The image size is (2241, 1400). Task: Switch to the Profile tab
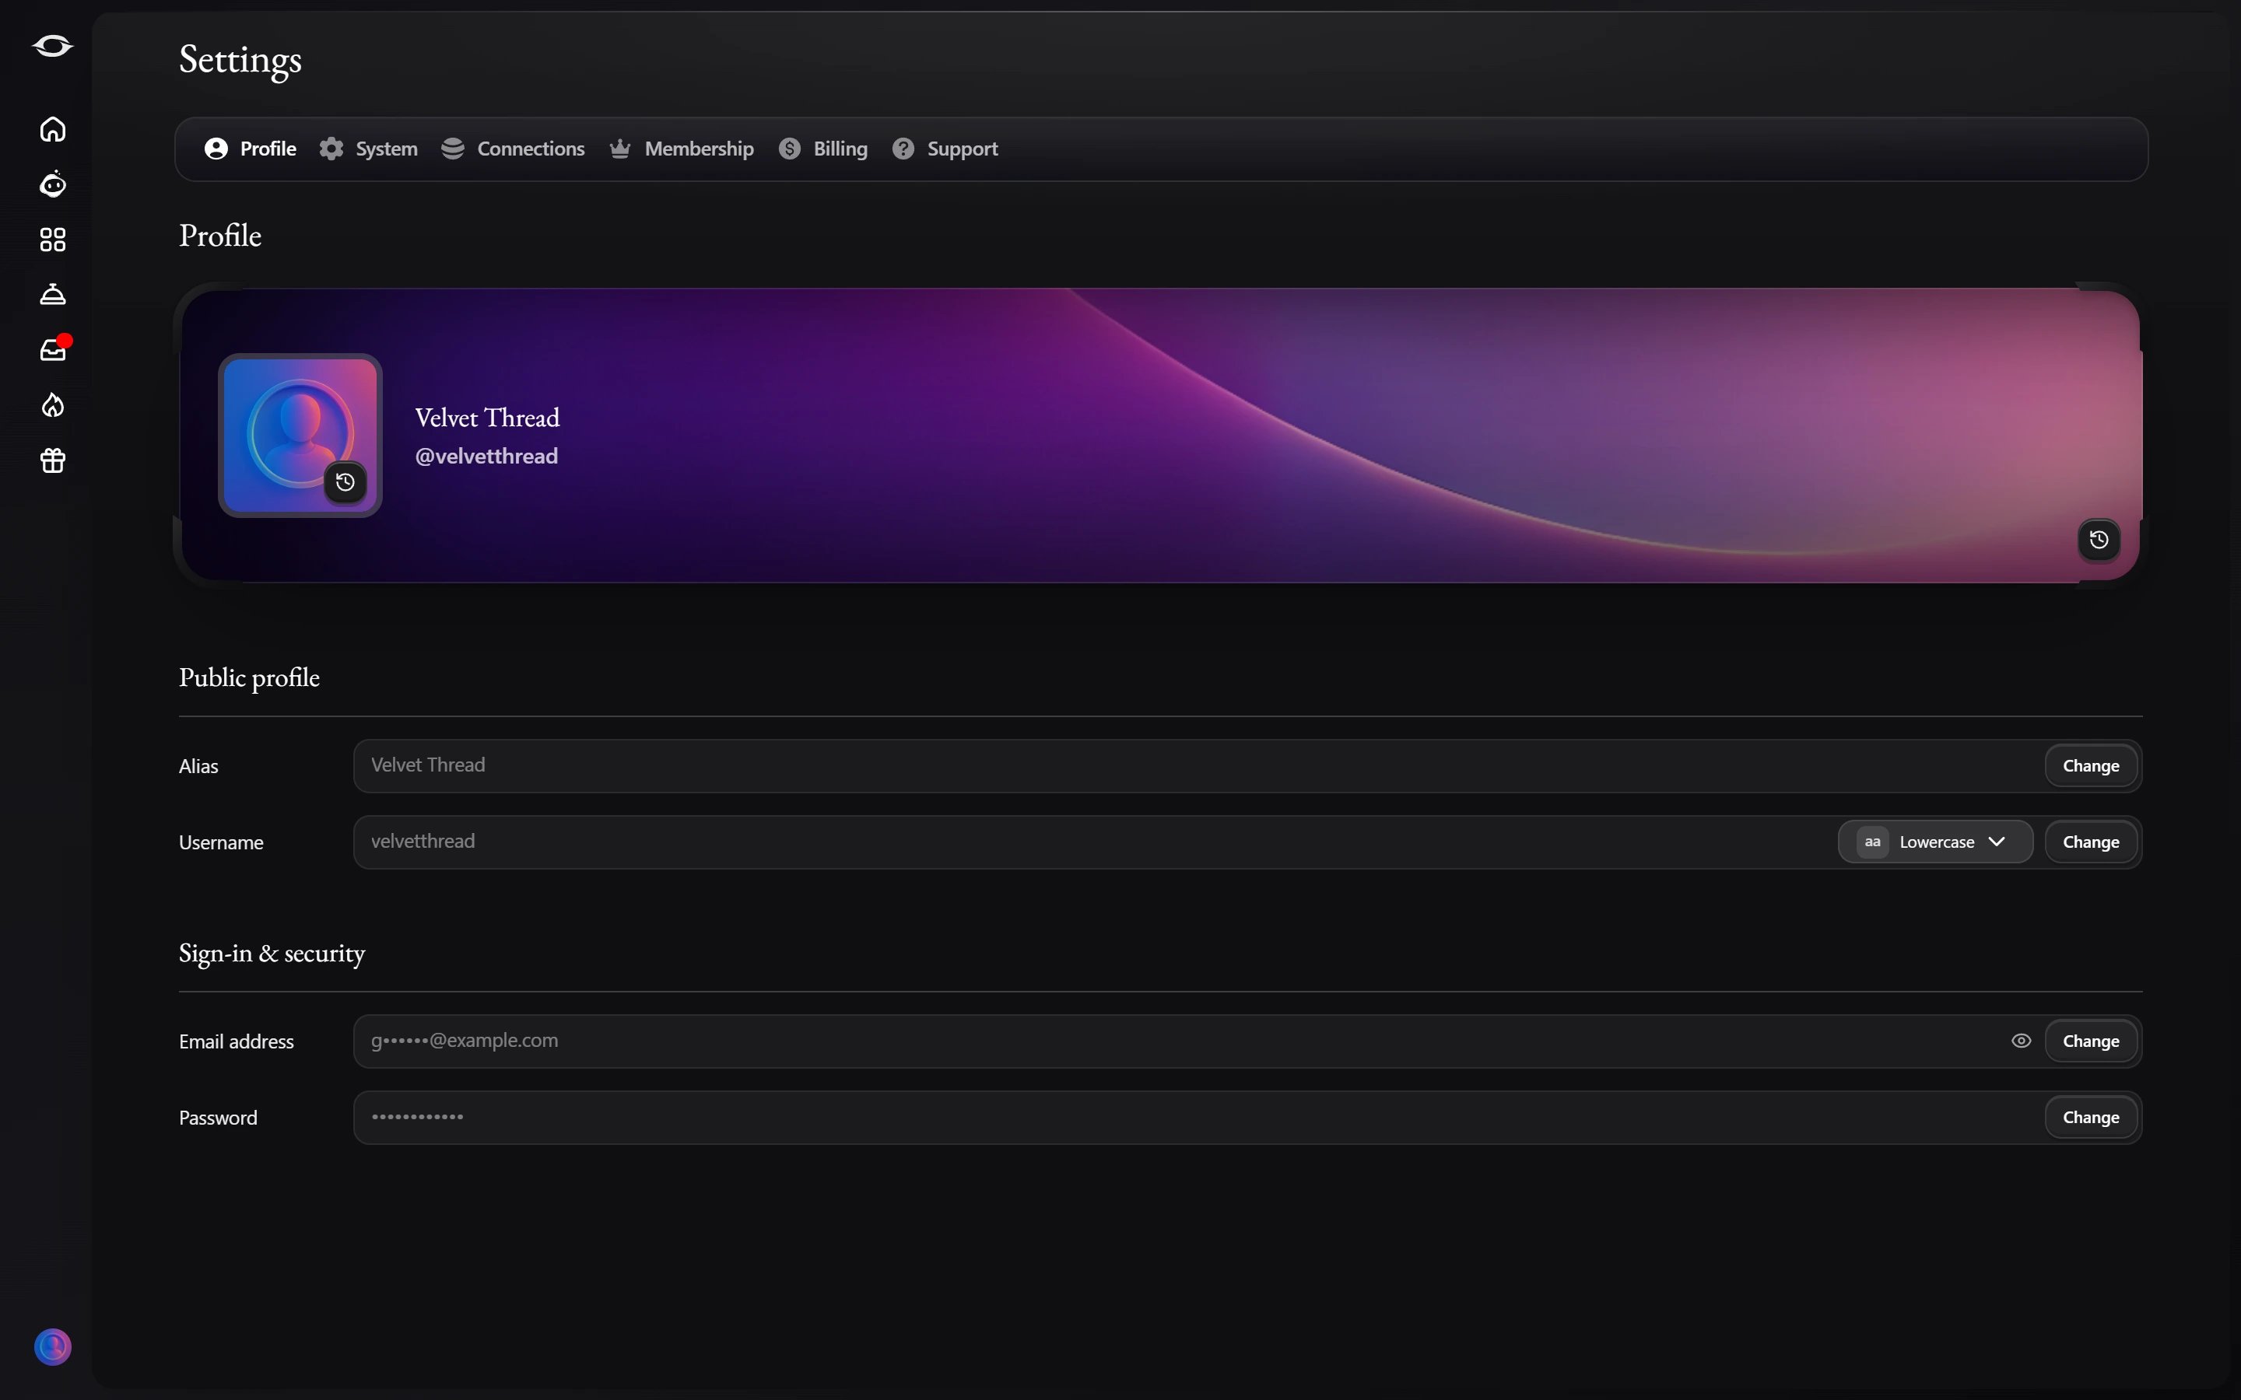tap(250, 149)
